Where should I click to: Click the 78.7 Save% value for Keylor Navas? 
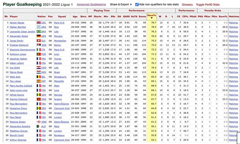[x=154, y=23]
